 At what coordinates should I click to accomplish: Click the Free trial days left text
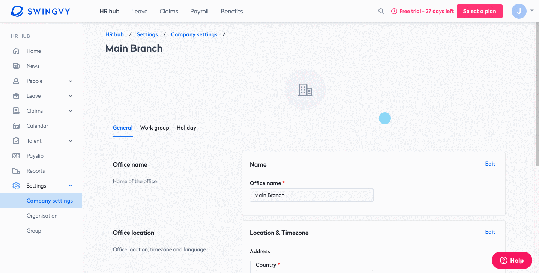pos(427,11)
